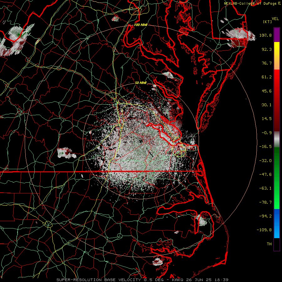Click the purple band of the velocity scale
Image resolution: width=282 pixels, height=282 pixels.
pyautogui.click(x=277, y=35)
